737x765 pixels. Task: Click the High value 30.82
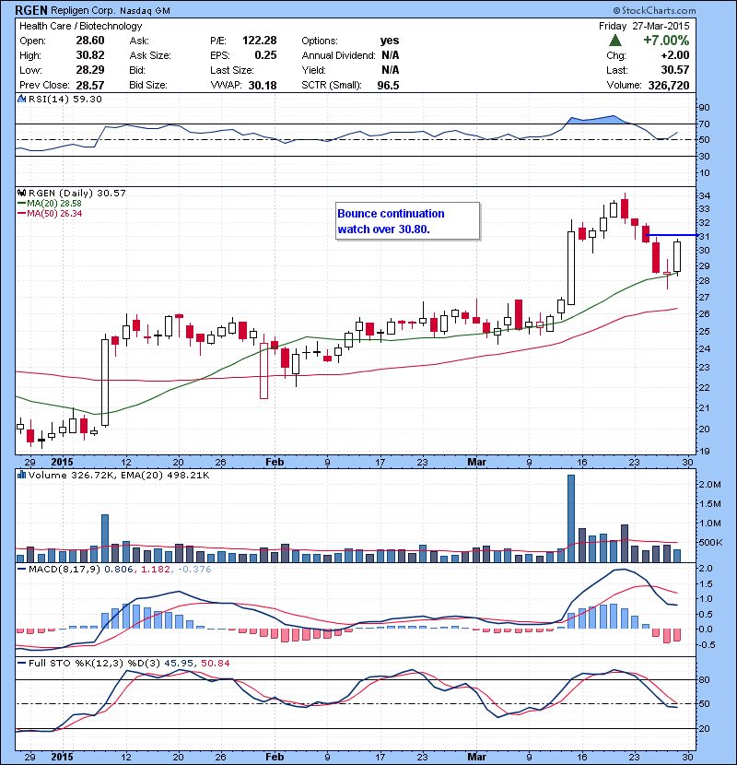coord(90,55)
